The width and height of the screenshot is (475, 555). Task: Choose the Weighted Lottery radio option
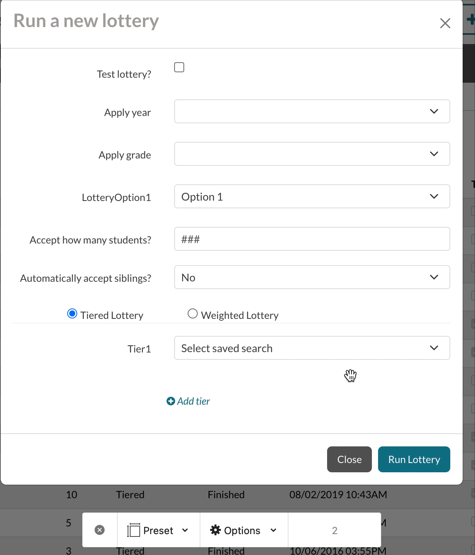[192, 313]
